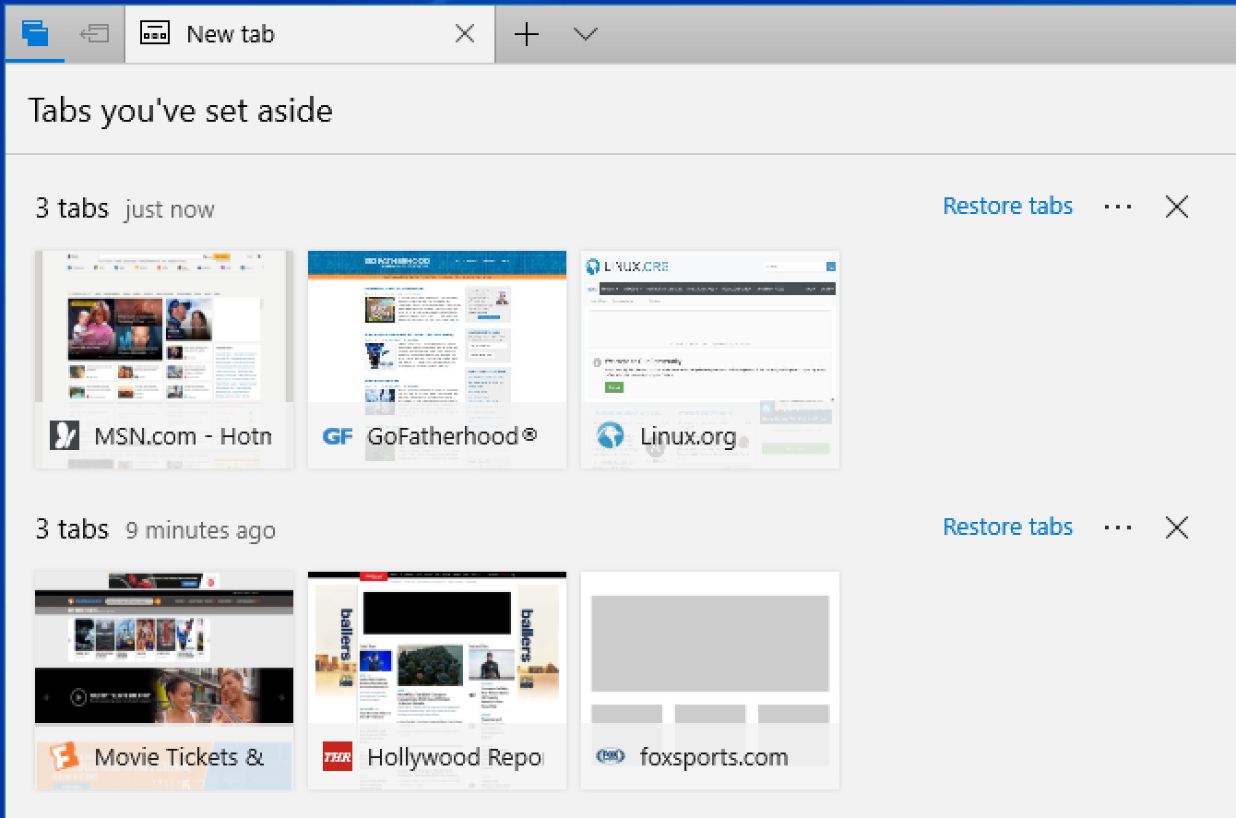Click the 'foxsports.com' title text
This screenshot has width=1236, height=818.
[714, 756]
